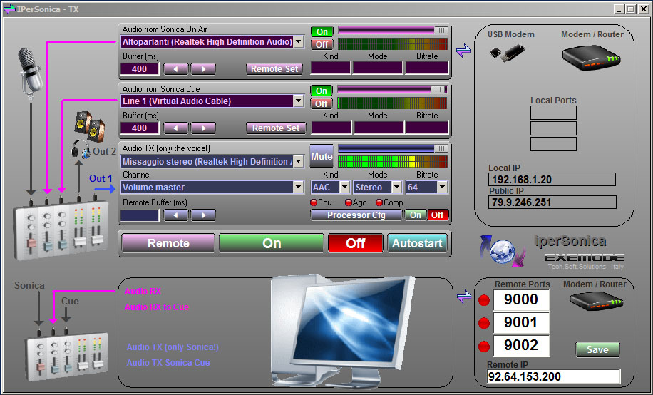Click the transfer arrows icon near Remote Ports
Screen dimensions: 653x395
point(464,297)
